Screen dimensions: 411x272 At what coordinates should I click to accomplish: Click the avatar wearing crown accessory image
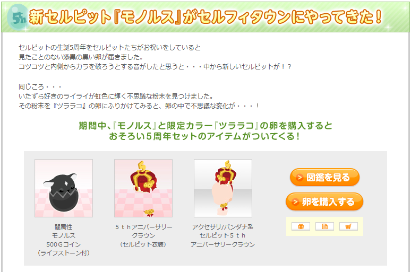pos(223,188)
